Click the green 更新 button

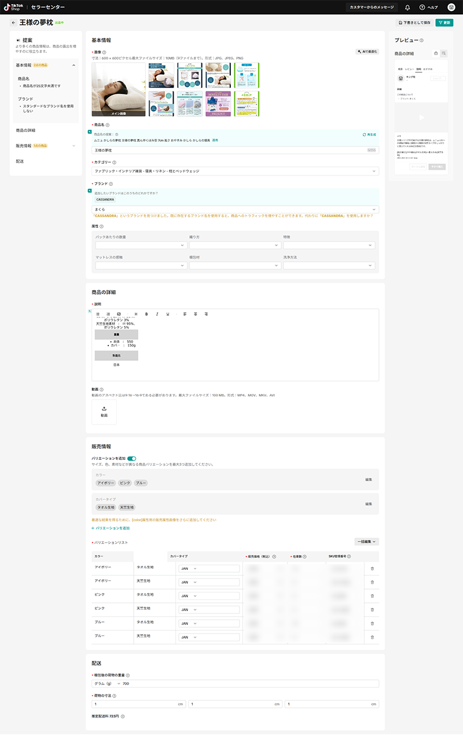coord(444,23)
